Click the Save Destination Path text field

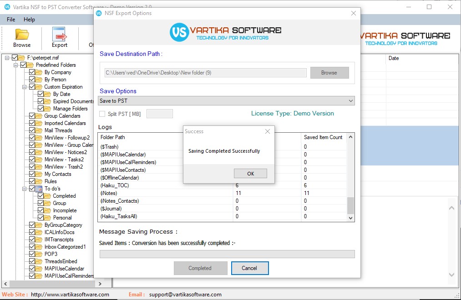tap(206, 73)
